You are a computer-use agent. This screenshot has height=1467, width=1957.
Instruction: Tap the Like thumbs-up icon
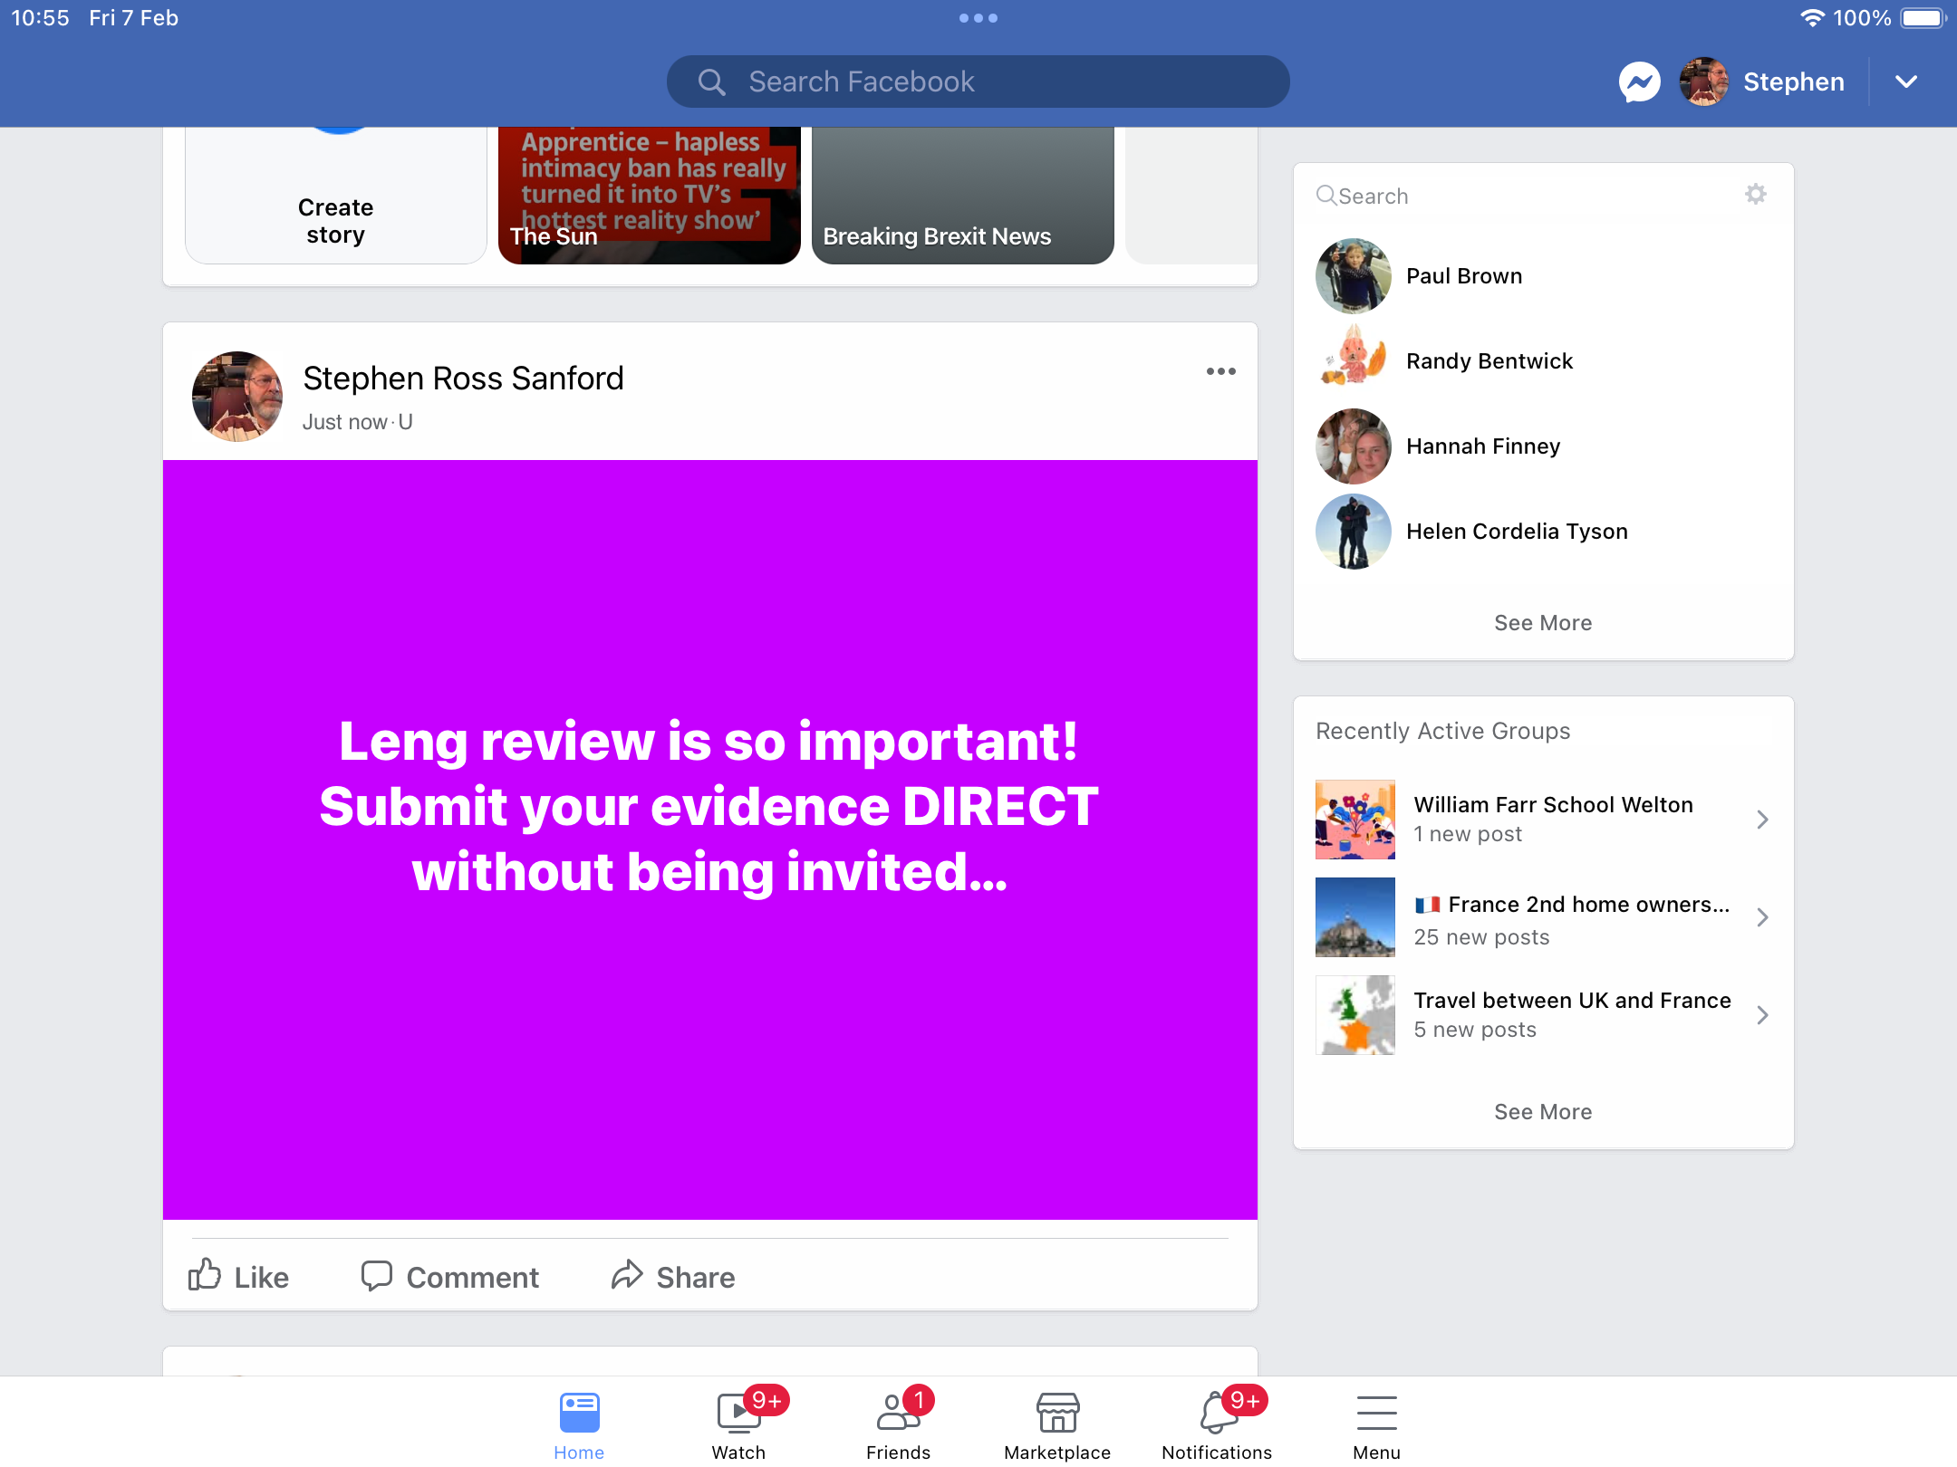(x=205, y=1275)
